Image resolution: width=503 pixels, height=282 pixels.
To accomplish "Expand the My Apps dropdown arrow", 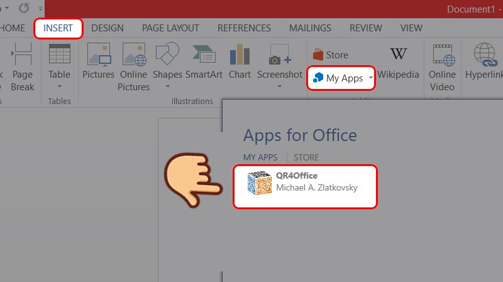I will pyautogui.click(x=370, y=78).
